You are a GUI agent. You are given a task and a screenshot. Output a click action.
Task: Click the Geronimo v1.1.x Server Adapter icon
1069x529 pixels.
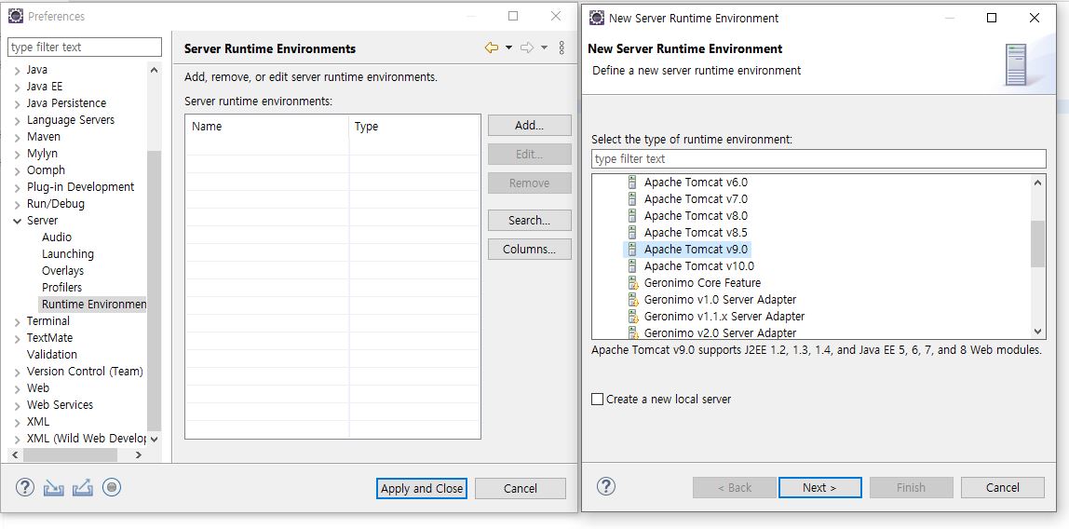tap(632, 317)
